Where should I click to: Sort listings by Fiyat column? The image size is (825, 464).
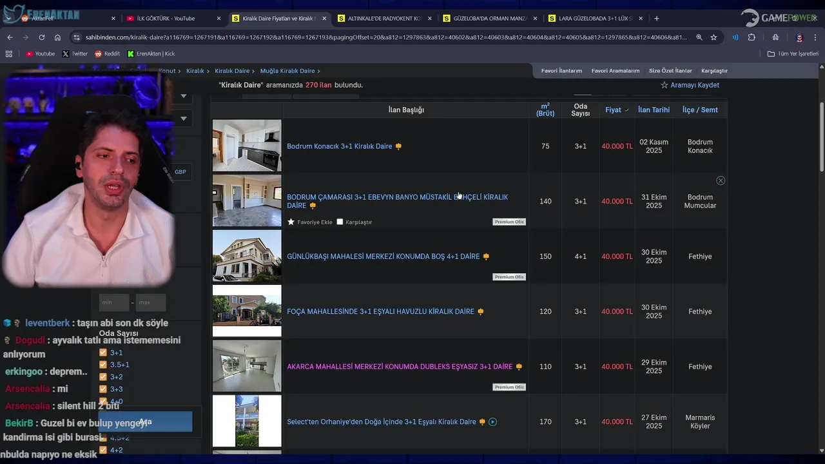(617, 110)
